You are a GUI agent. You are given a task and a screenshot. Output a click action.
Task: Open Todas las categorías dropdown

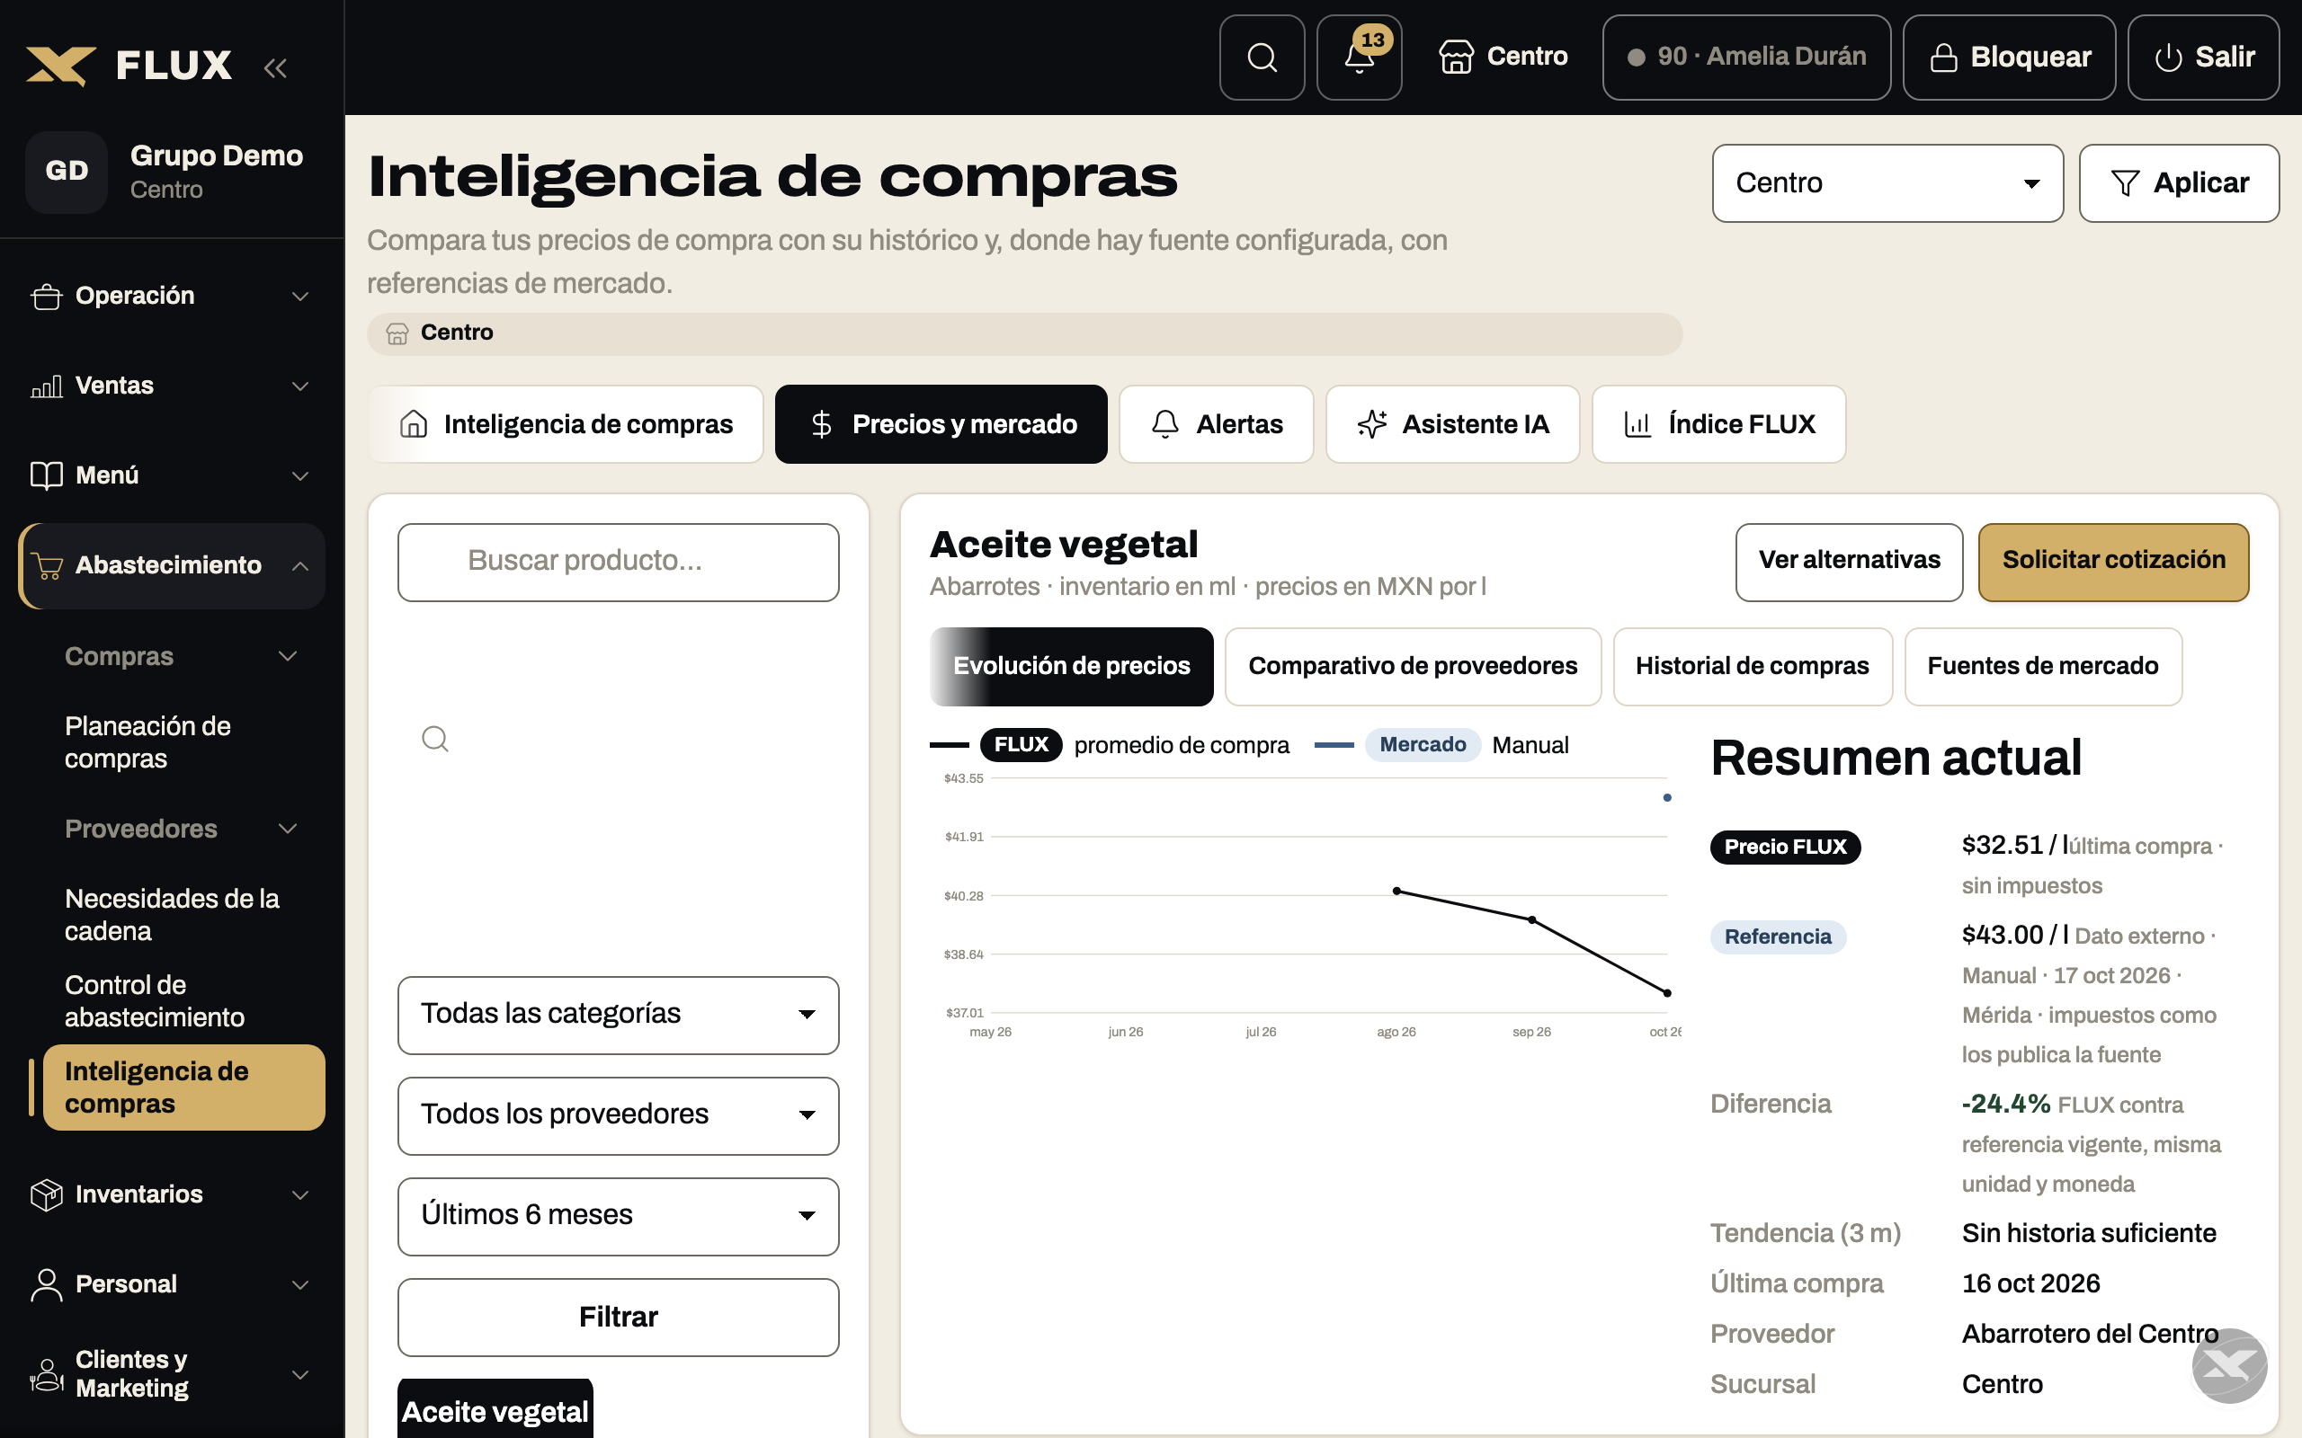(x=619, y=1014)
